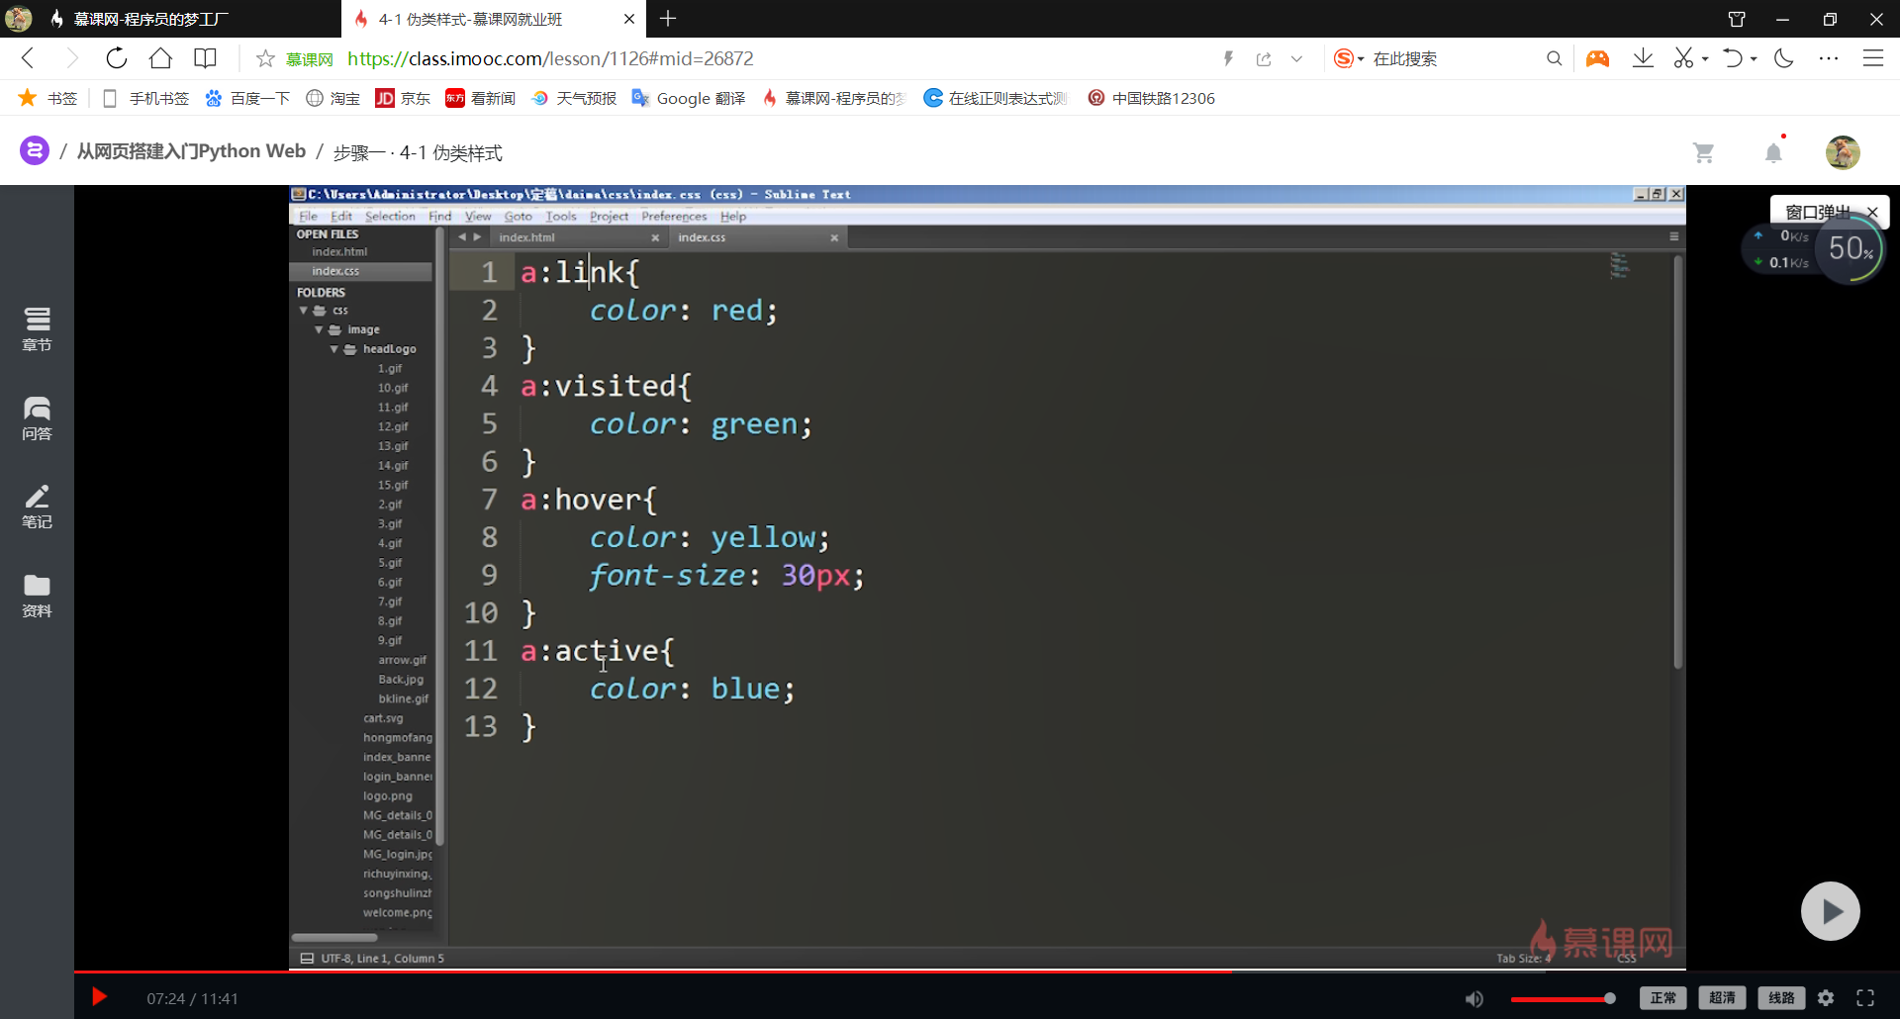Expand the screenshot tool dropdown arrow
The width and height of the screenshot is (1900, 1019).
click(x=1705, y=59)
